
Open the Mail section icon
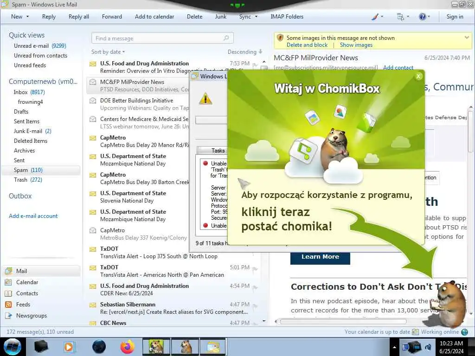(8, 271)
